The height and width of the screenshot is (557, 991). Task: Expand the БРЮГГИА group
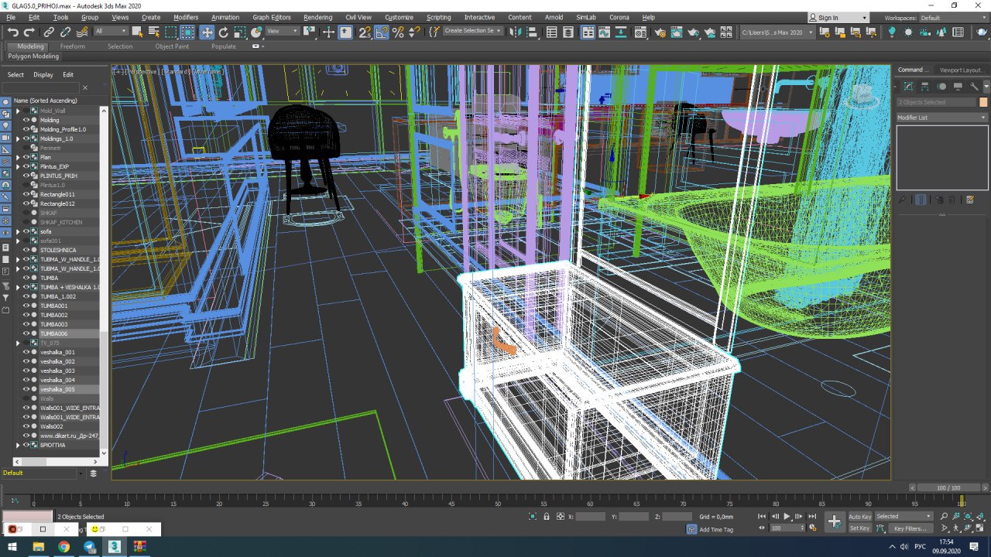(x=18, y=445)
